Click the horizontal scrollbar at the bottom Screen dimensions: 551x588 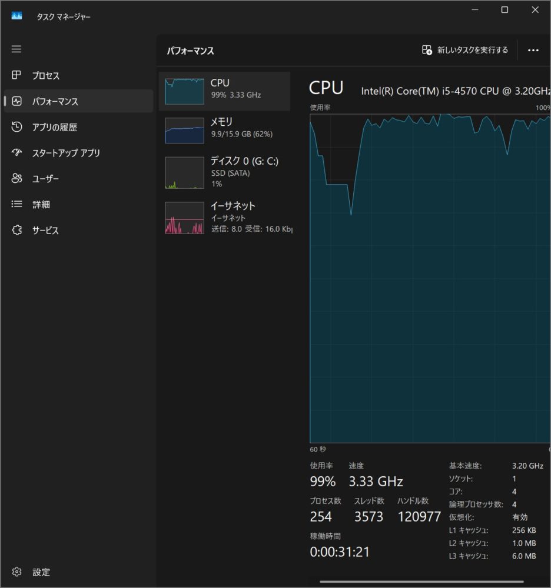[421, 582]
